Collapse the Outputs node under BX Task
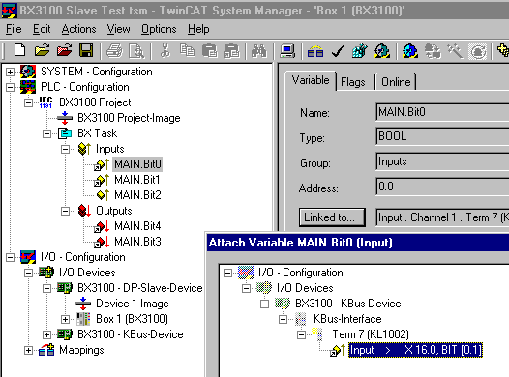Image resolution: width=509 pixels, height=377 pixels. 65,211
